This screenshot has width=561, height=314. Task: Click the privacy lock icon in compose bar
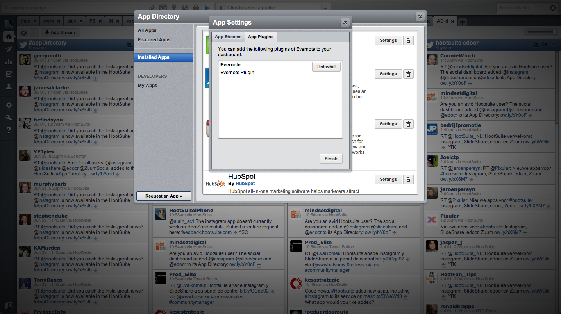[x=196, y=7]
